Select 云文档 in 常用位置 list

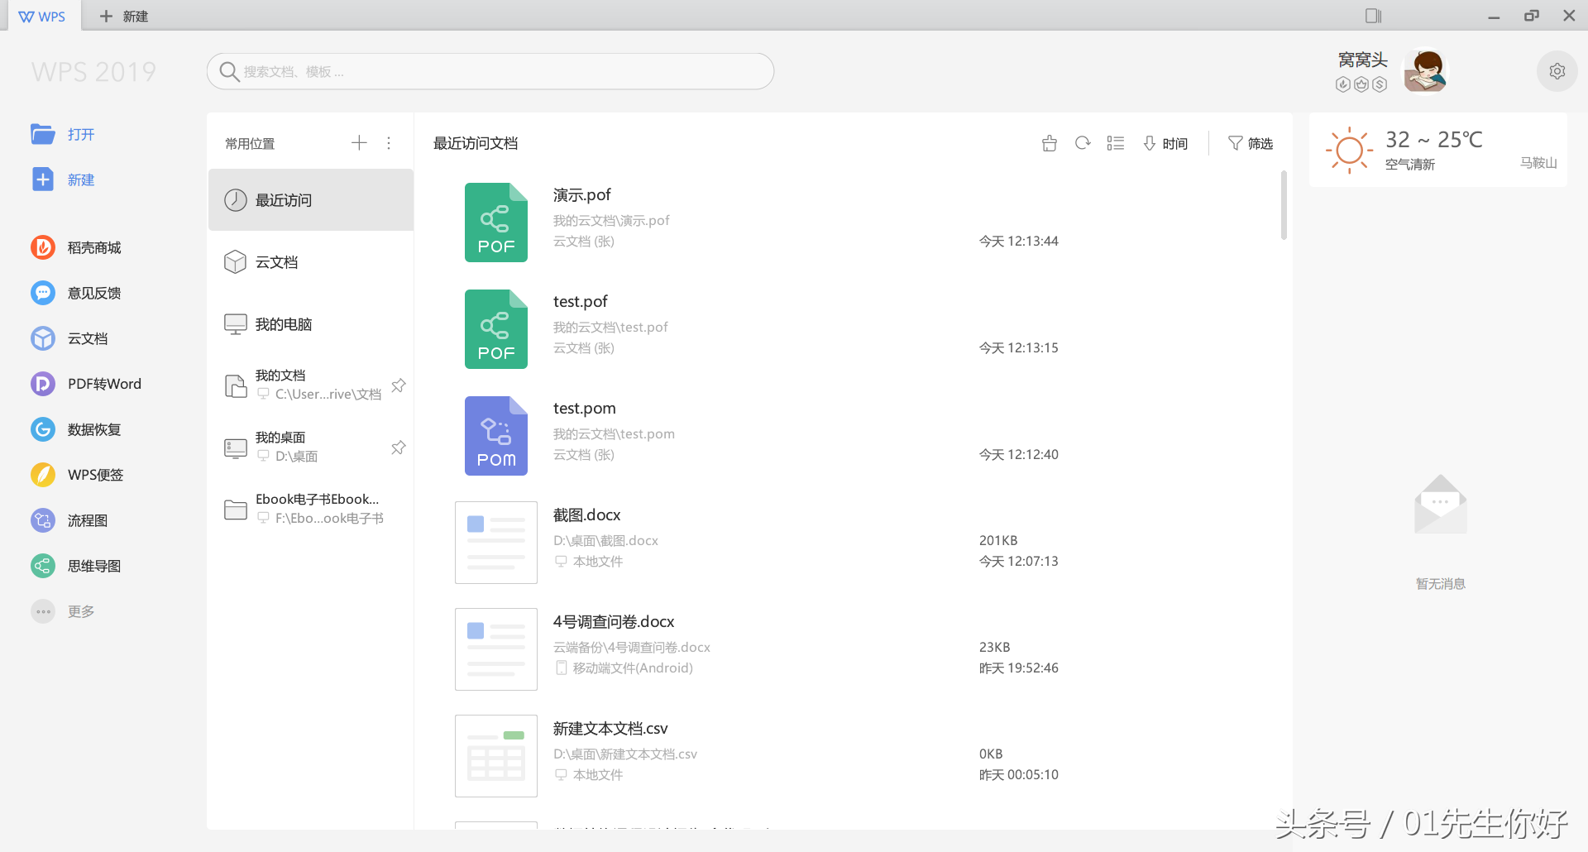click(x=311, y=262)
